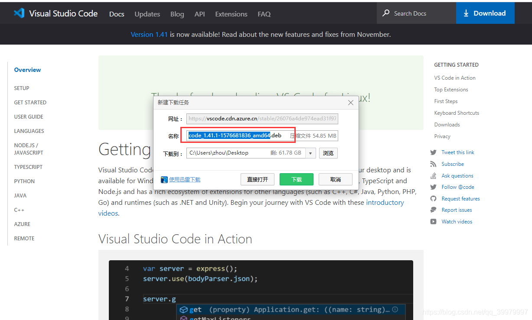Click the 网址 URL input field
The height and width of the screenshot is (320, 532).
pos(262,119)
